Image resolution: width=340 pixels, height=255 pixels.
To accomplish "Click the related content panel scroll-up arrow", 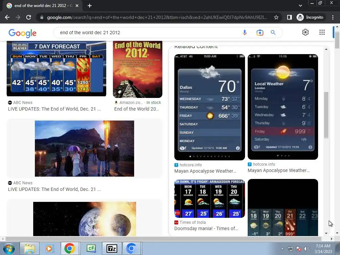I will (326, 49).
